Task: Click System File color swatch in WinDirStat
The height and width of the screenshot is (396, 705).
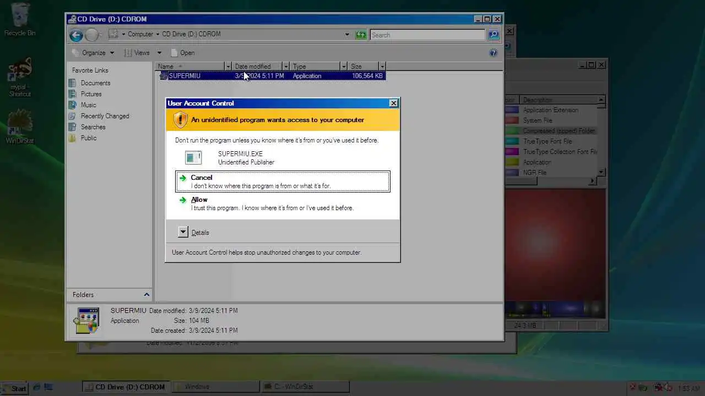Action: coord(512,120)
